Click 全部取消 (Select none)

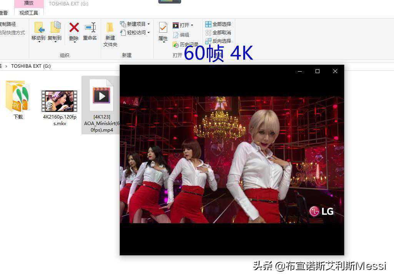coord(218,33)
